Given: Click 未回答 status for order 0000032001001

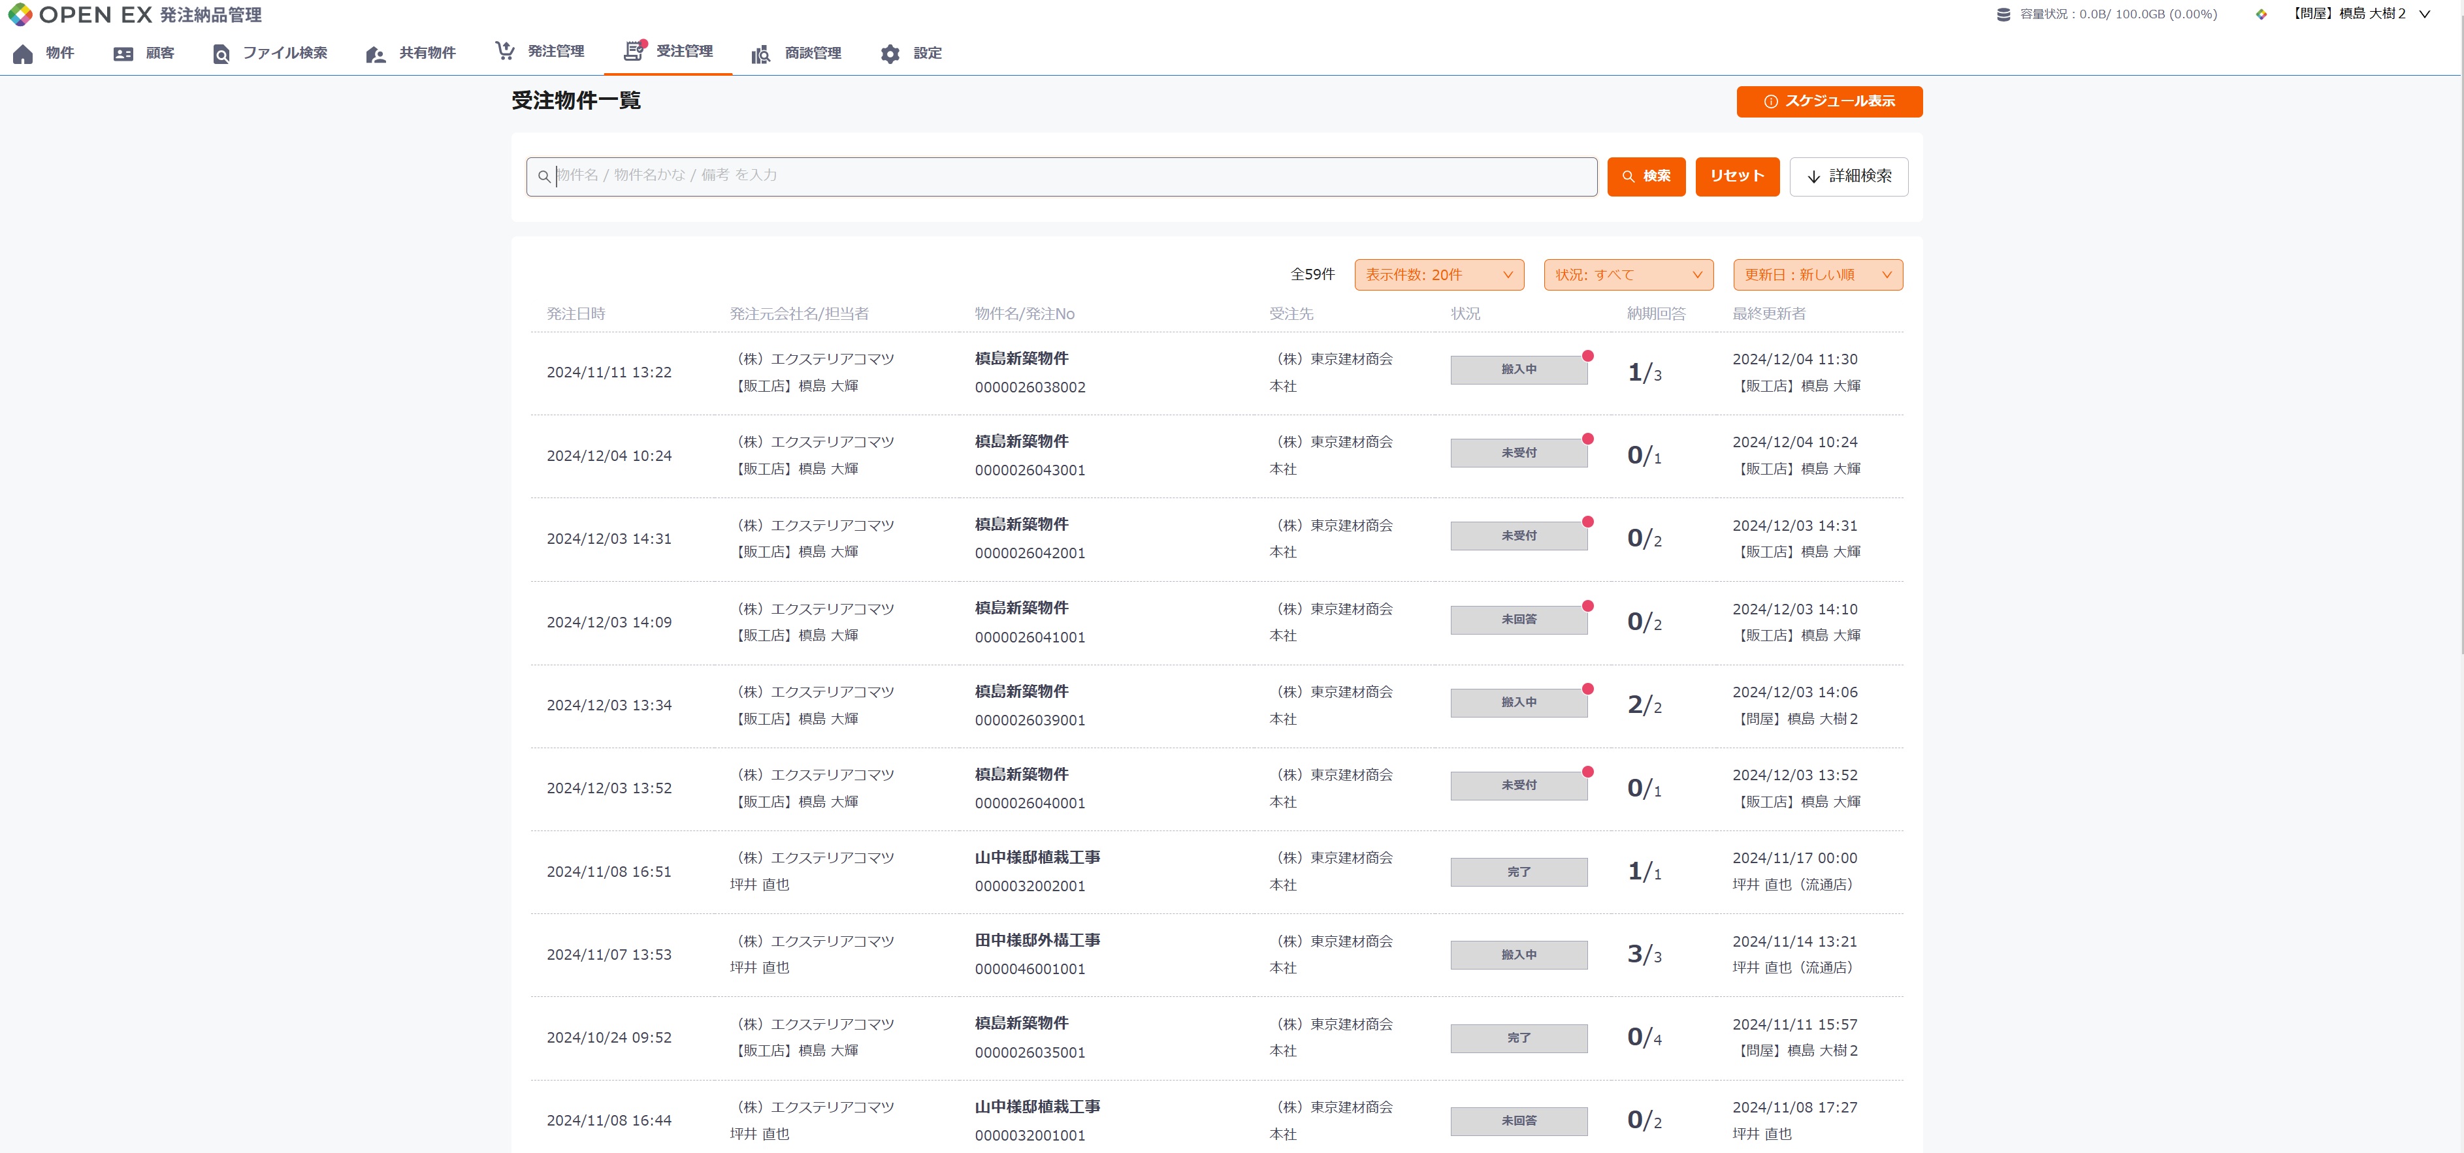Looking at the screenshot, I should [1519, 1122].
